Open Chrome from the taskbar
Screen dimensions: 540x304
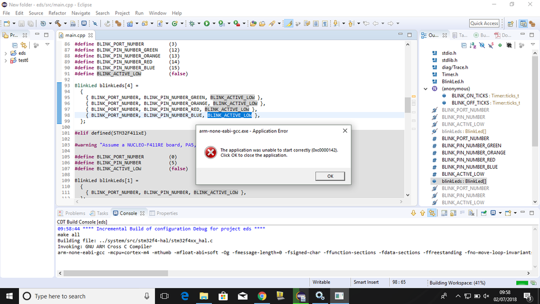[262, 296]
